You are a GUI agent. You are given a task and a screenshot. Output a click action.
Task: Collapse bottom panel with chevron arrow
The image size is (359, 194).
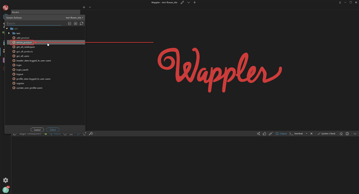(x=355, y=133)
